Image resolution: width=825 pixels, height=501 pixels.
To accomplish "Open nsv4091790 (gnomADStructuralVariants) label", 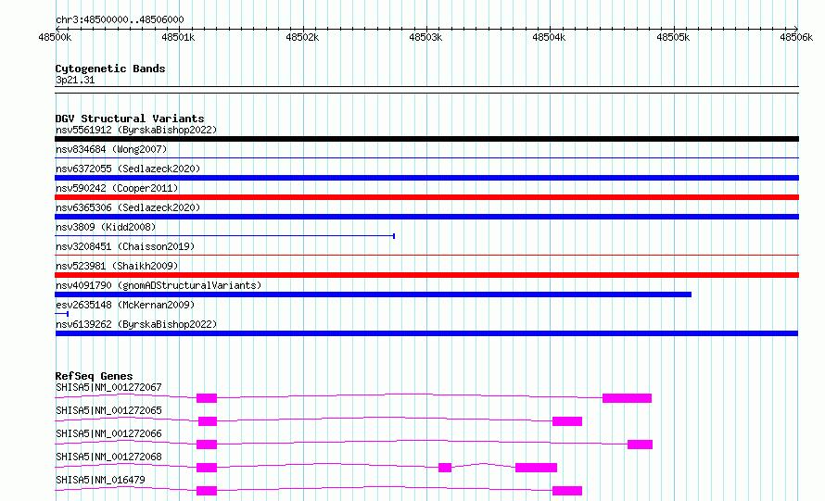I will tap(159, 285).
